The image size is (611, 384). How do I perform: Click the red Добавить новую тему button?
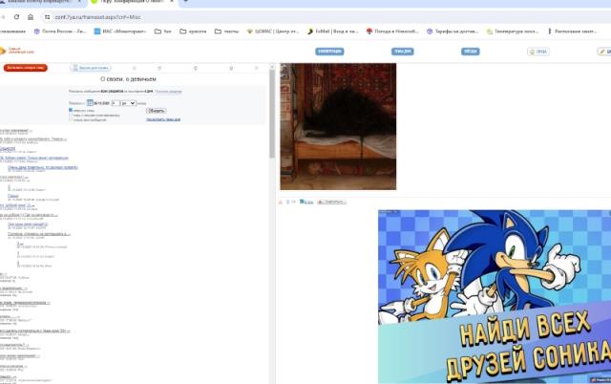[26, 68]
